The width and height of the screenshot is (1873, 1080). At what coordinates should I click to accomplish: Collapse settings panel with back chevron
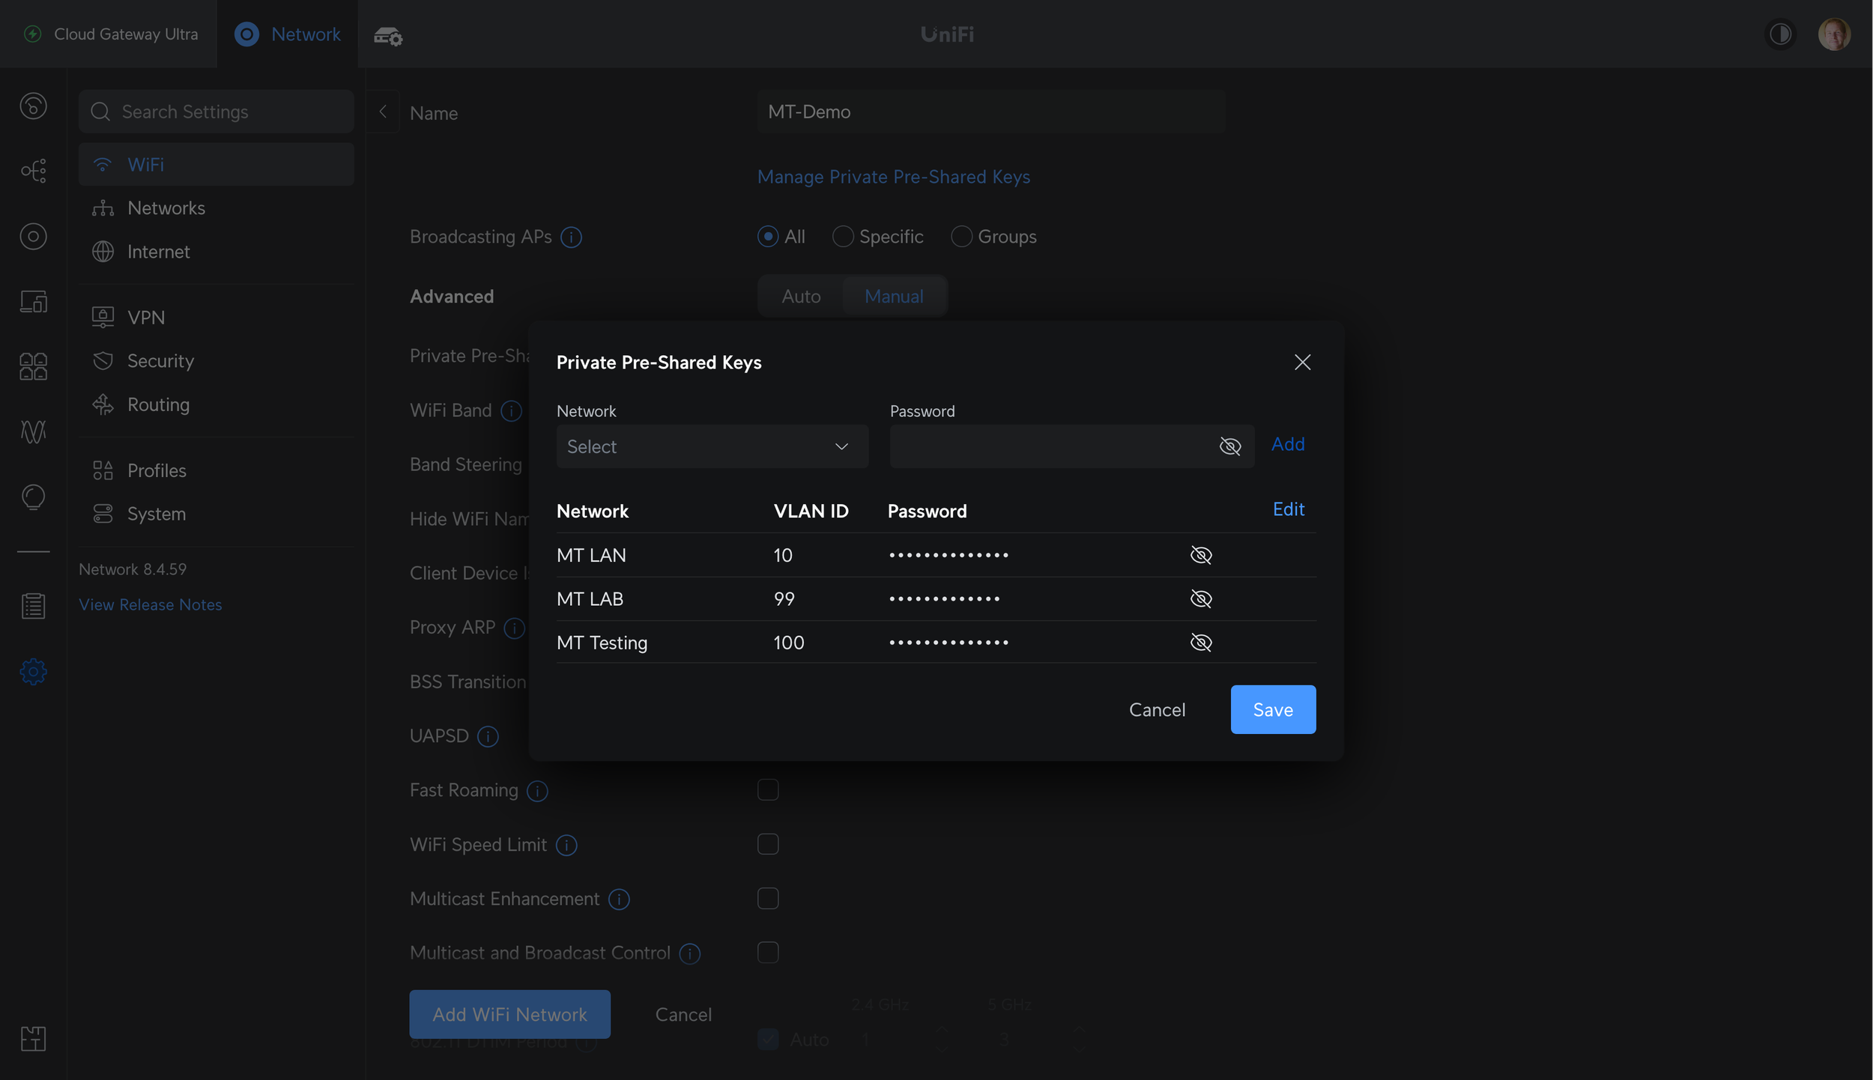(x=383, y=112)
